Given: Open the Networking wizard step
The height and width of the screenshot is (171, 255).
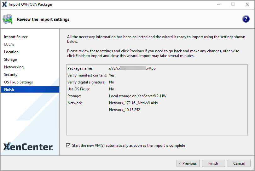Looking at the screenshot, I should tap(14, 67).
